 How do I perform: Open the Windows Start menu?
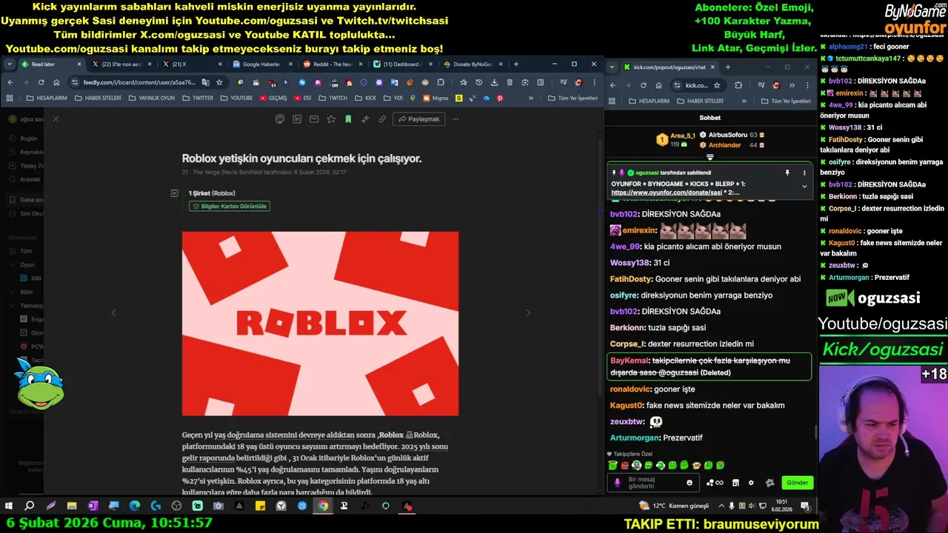9,506
